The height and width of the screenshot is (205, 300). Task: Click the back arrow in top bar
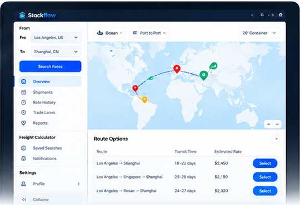tap(252, 15)
